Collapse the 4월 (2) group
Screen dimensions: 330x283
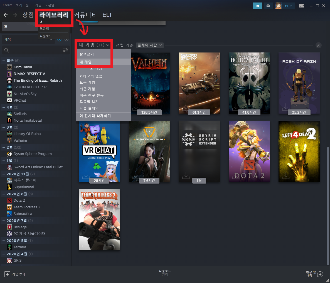(4, 107)
